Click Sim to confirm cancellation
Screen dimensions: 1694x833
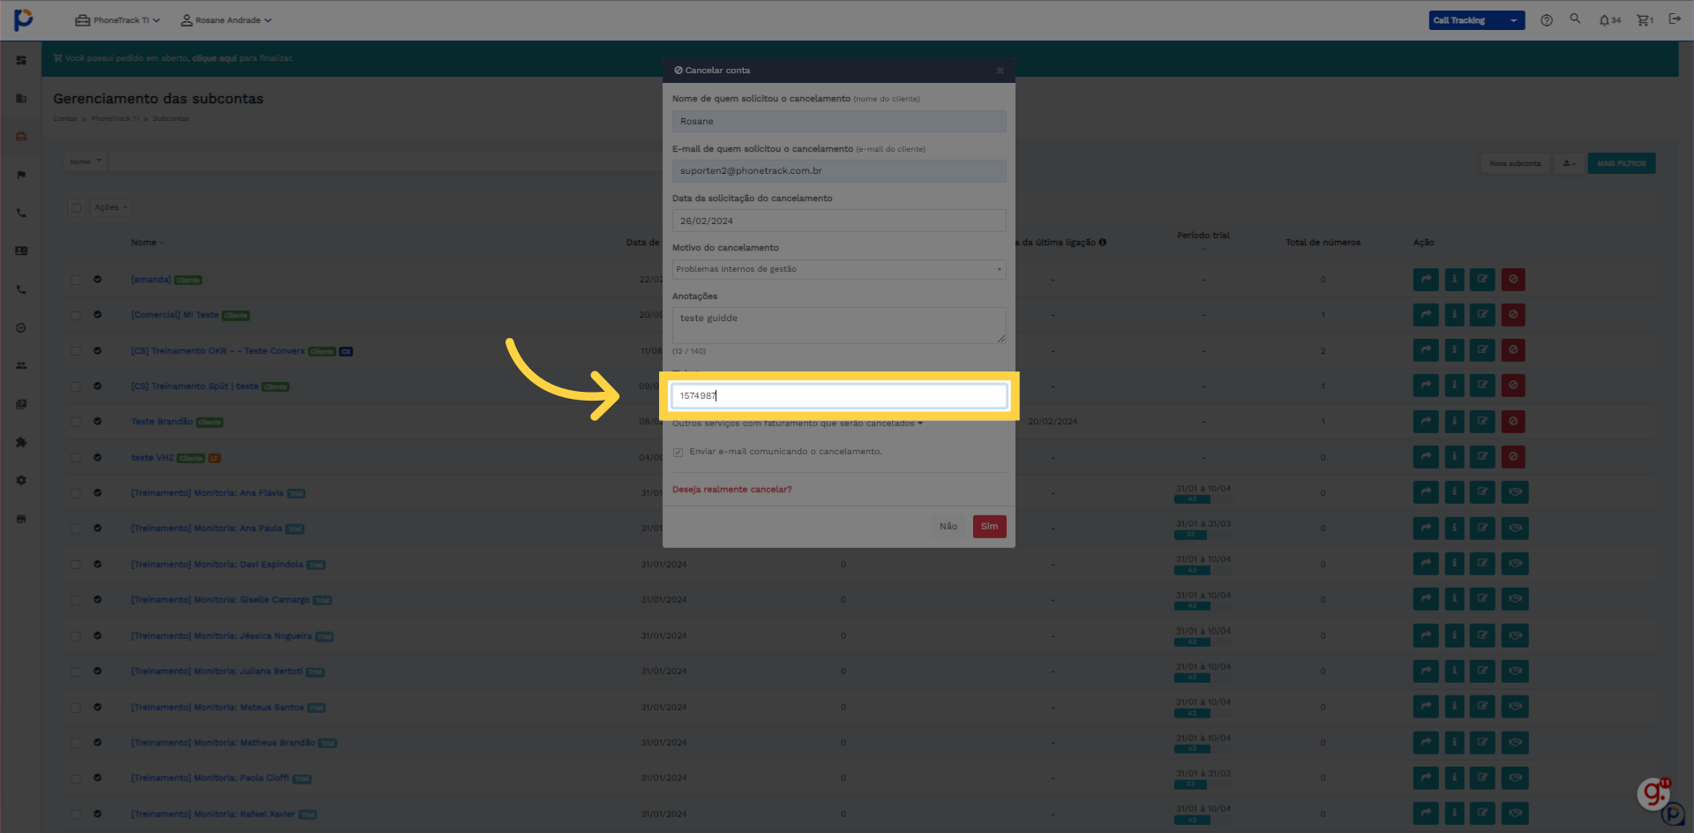click(989, 527)
